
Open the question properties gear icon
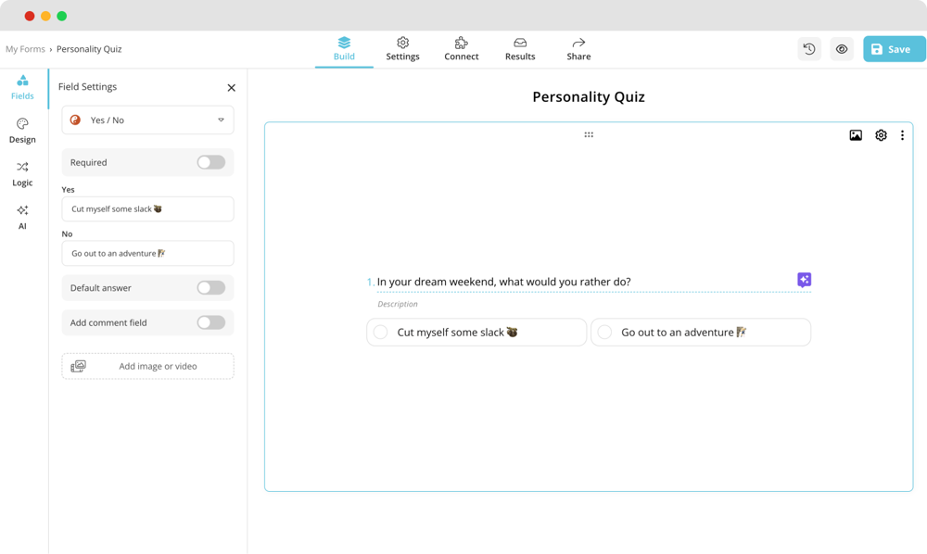[x=880, y=134]
